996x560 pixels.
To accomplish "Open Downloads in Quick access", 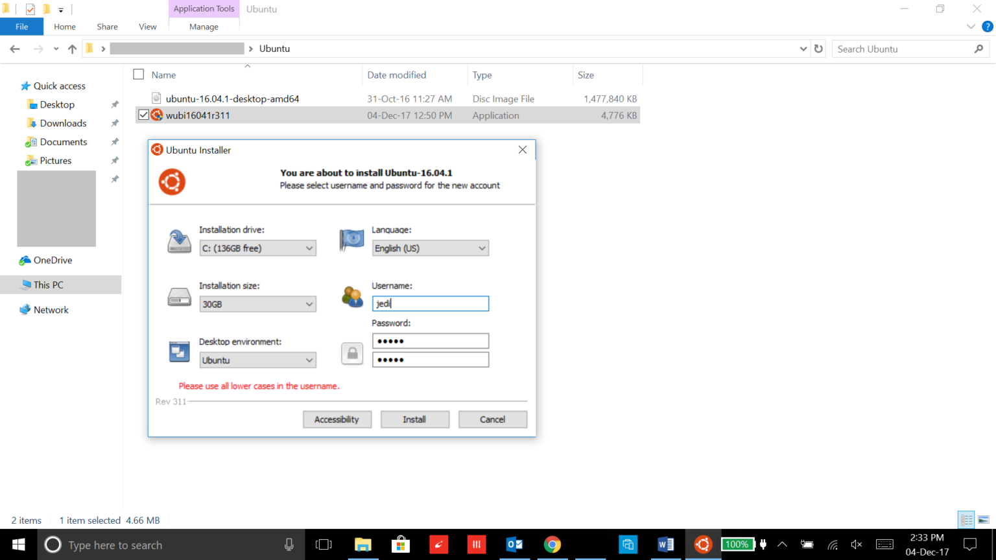I will tap(63, 123).
